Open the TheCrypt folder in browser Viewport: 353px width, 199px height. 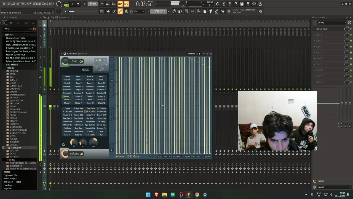(x=9, y=35)
